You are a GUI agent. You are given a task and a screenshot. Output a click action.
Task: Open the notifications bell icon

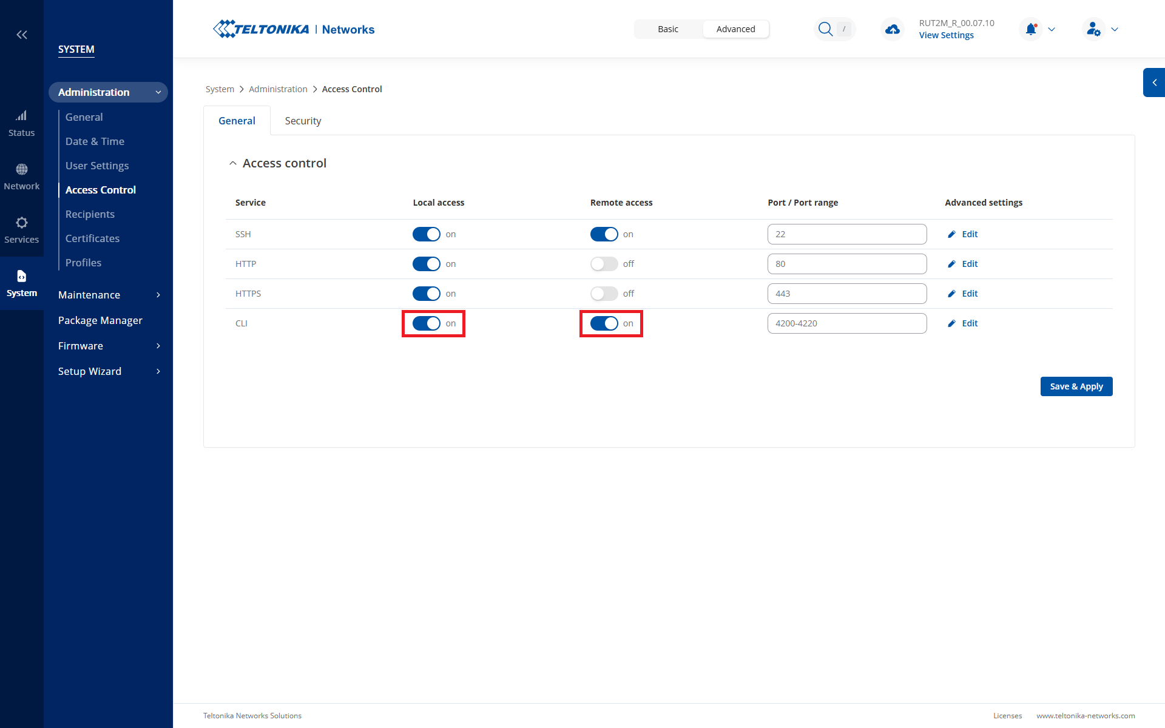click(x=1031, y=29)
